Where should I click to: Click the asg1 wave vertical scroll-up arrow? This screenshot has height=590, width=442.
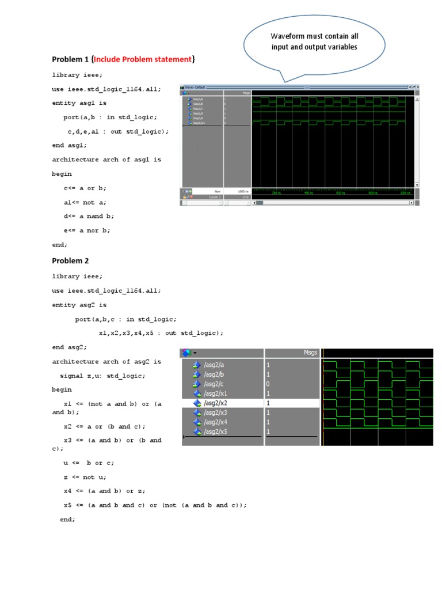pos(417,99)
